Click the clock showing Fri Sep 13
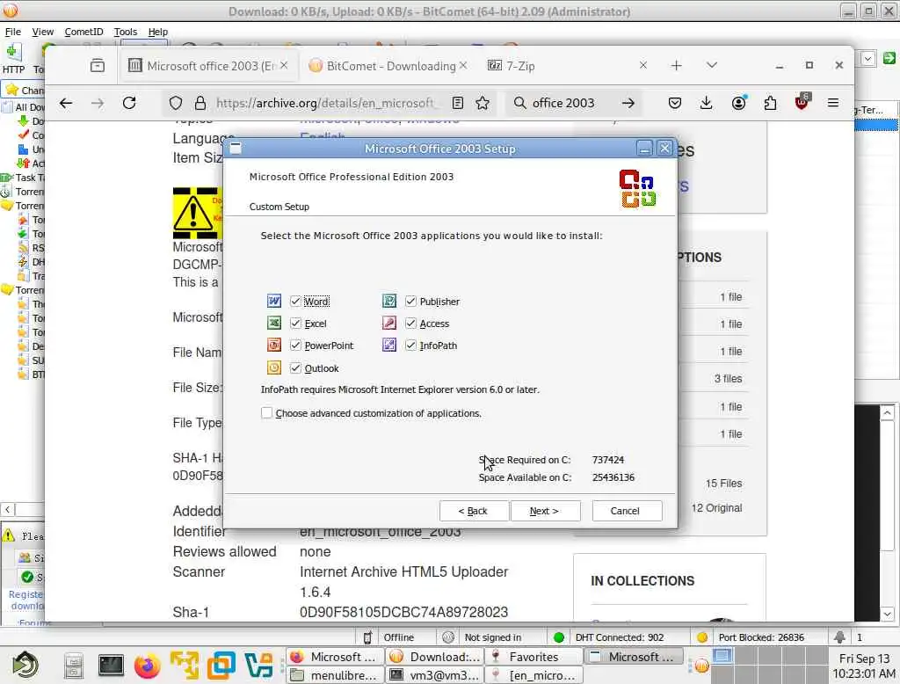 click(864, 666)
